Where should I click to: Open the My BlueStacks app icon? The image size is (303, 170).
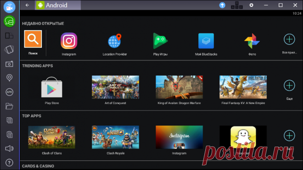pos(206,41)
